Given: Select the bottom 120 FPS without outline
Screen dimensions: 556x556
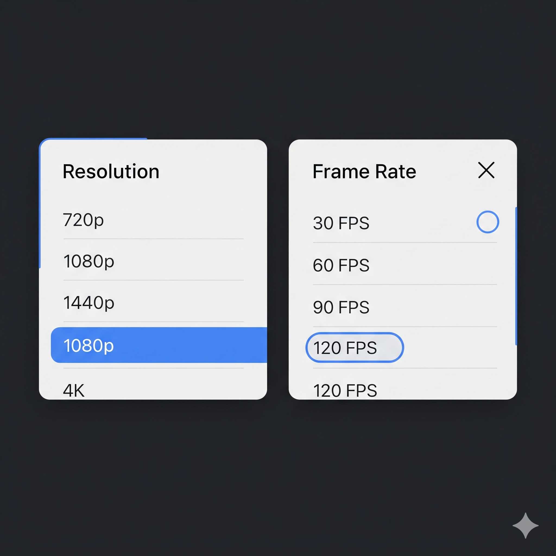Looking at the screenshot, I should point(345,390).
